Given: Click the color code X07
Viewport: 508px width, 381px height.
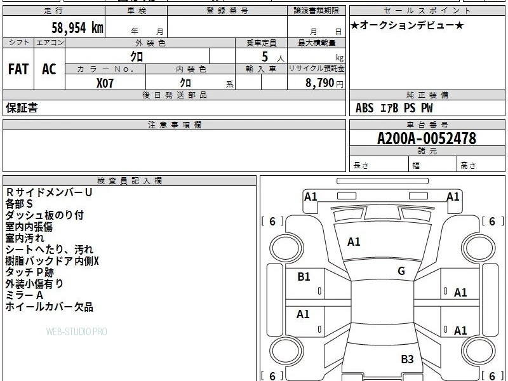Looking at the screenshot, I should 105,83.
